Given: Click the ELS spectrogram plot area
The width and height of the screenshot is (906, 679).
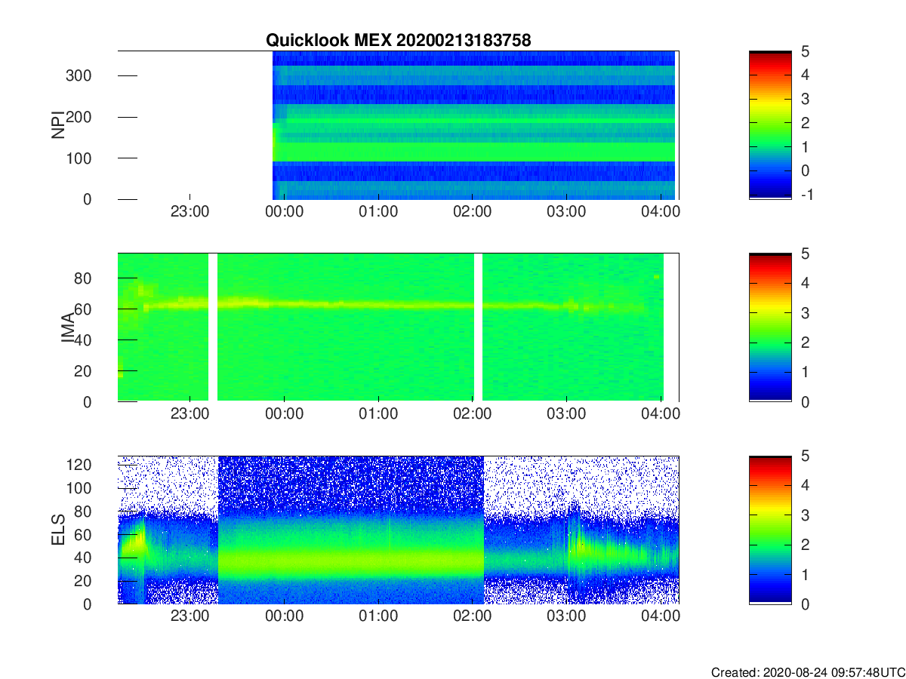Looking at the screenshot, I should point(399,530).
